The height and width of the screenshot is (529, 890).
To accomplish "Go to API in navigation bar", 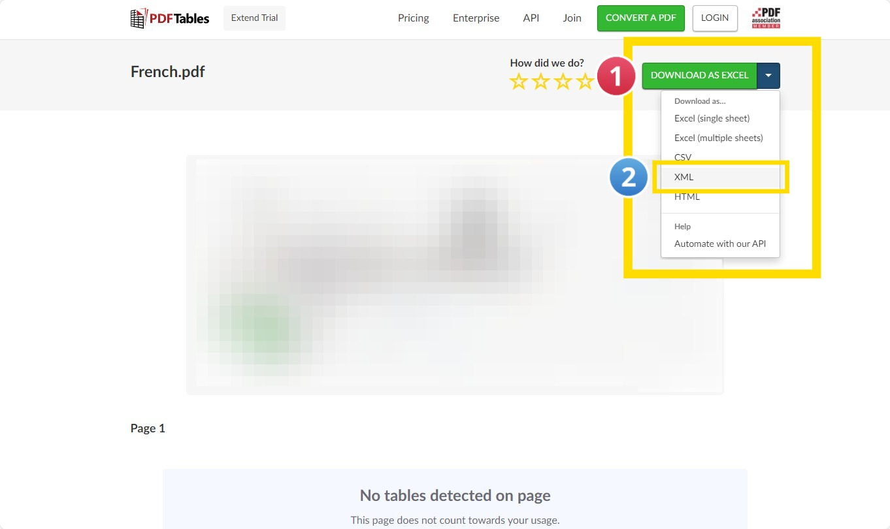I will point(531,18).
